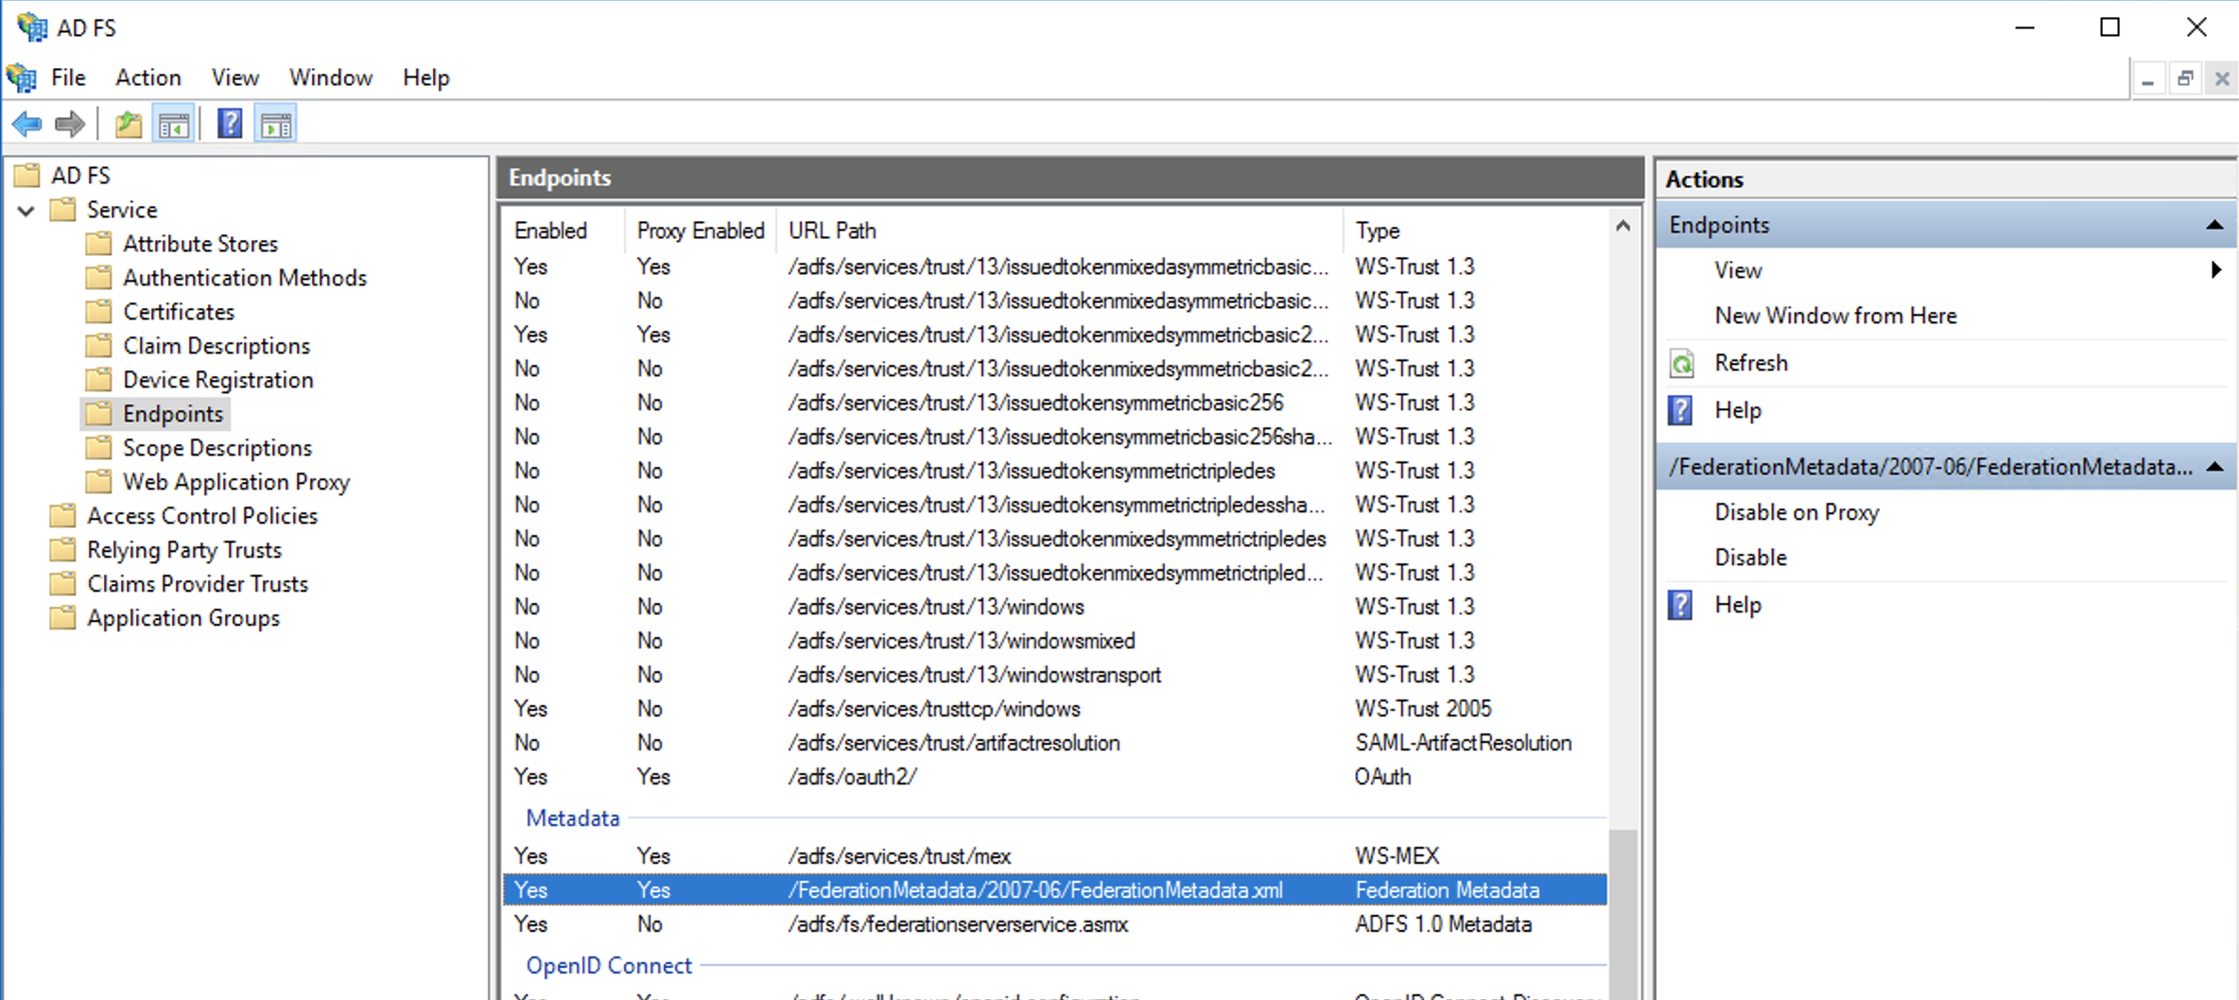Toggle the Show/Hide Action Pane icon
Image resolution: width=2239 pixels, height=1000 pixels.
point(276,124)
